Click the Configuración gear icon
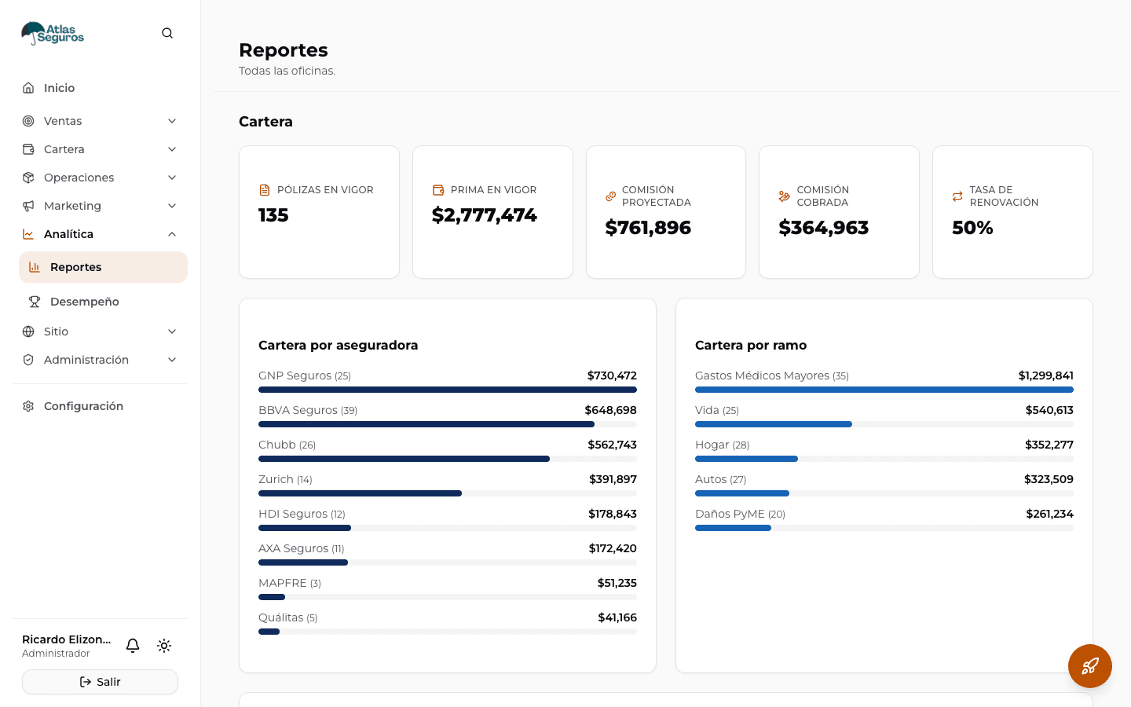This screenshot has width=1131, height=707. [x=28, y=406]
